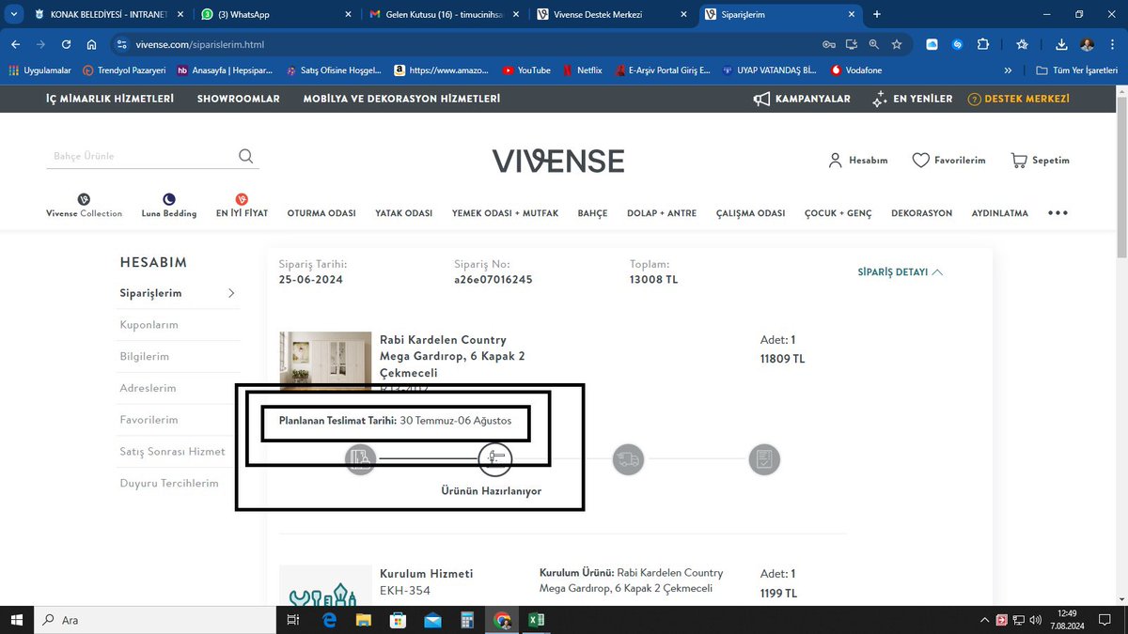Open Favorilerim heart icon
This screenshot has height=634, width=1128.
[921, 161]
